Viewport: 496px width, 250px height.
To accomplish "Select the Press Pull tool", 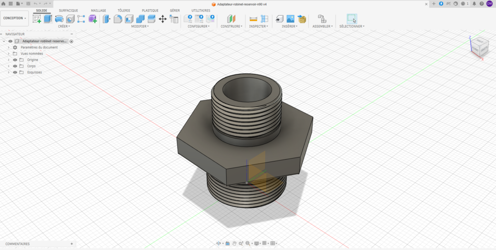I will (107, 19).
